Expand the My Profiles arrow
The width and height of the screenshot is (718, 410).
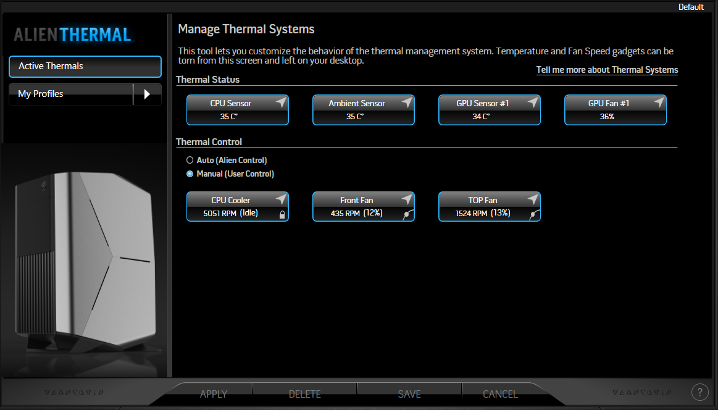147,94
